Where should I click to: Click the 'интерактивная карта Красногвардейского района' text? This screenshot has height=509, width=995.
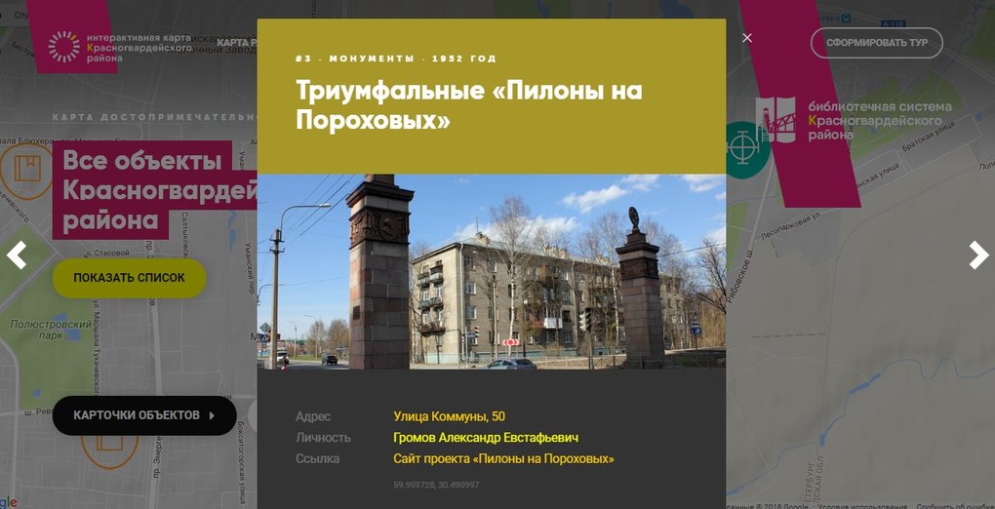pyautogui.click(x=139, y=48)
